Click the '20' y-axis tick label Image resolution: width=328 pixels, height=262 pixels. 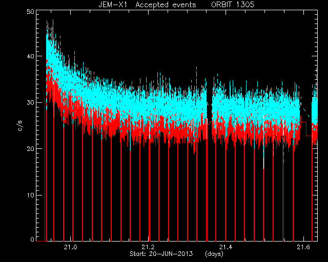click(x=30, y=149)
